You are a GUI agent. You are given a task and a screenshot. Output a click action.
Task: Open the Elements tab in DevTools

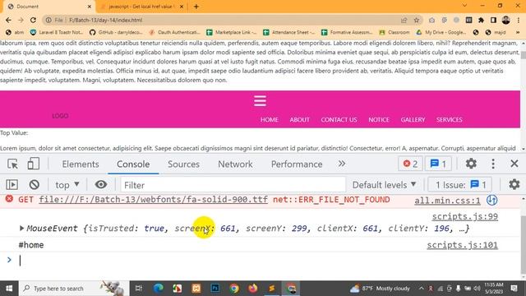tap(81, 164)
